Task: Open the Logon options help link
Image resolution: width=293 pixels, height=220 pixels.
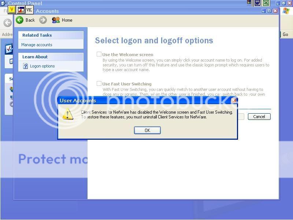Action: 42,66
